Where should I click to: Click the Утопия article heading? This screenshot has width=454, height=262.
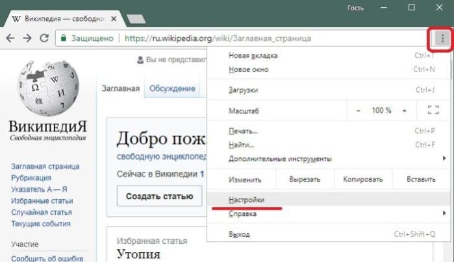(138, 254)
